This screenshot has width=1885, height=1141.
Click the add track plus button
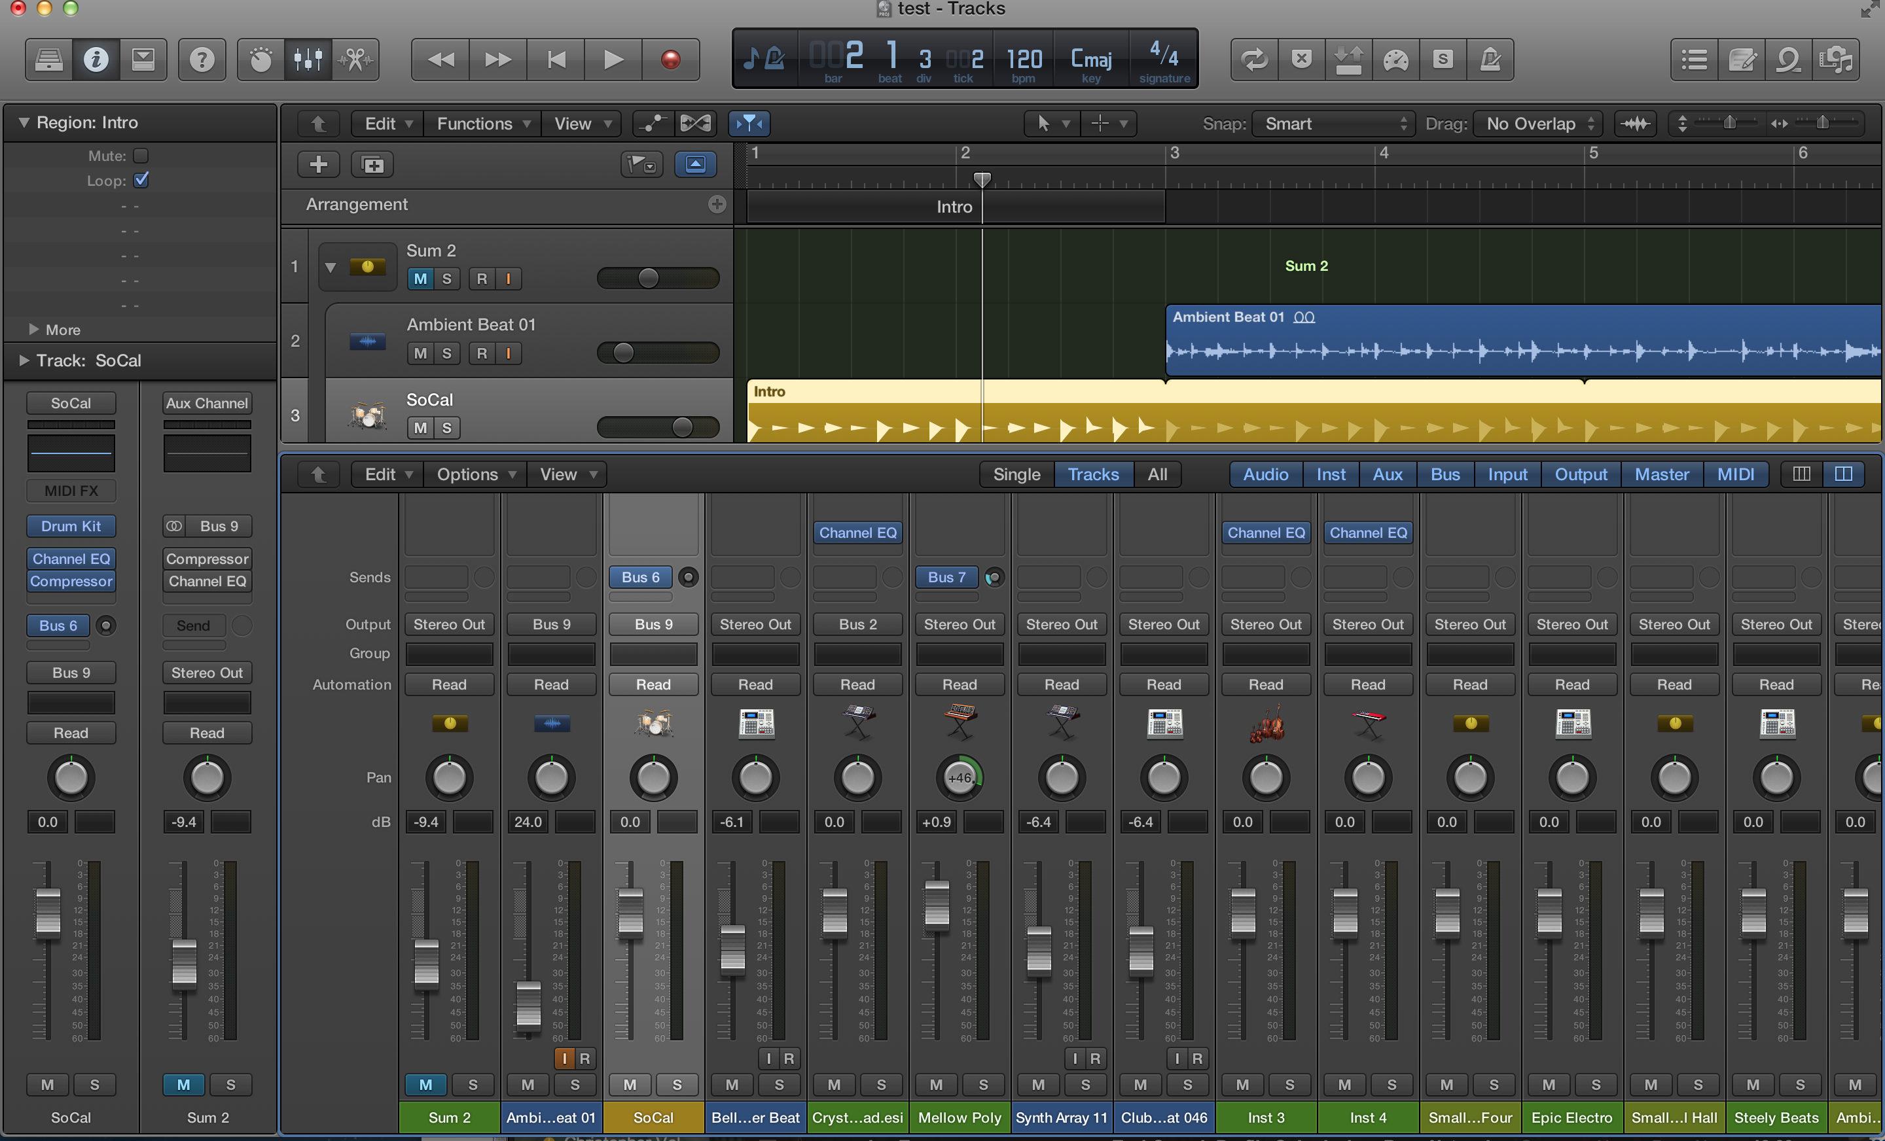318,164
